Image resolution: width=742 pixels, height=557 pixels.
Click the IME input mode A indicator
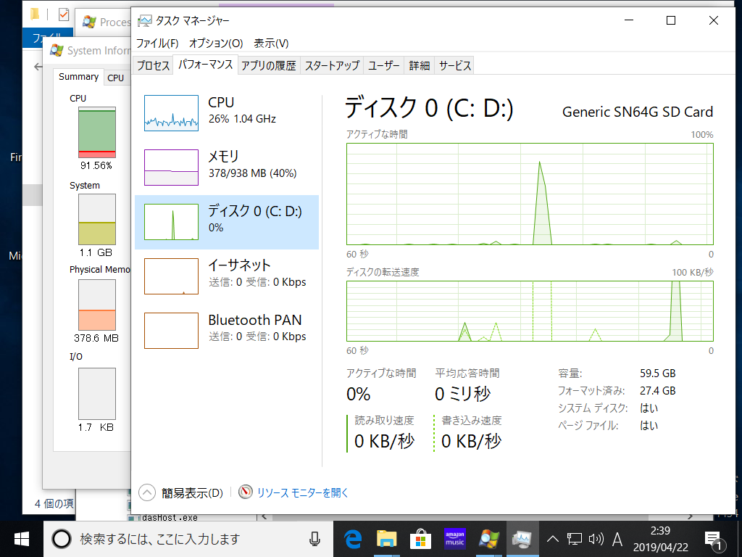(617, 539)
